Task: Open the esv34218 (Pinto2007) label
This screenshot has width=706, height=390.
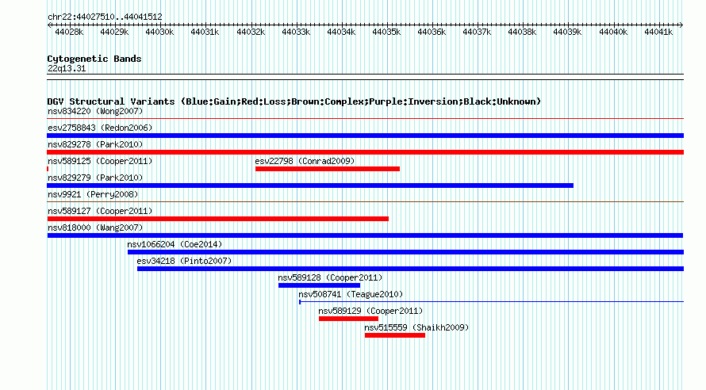Action: (184, 261)
